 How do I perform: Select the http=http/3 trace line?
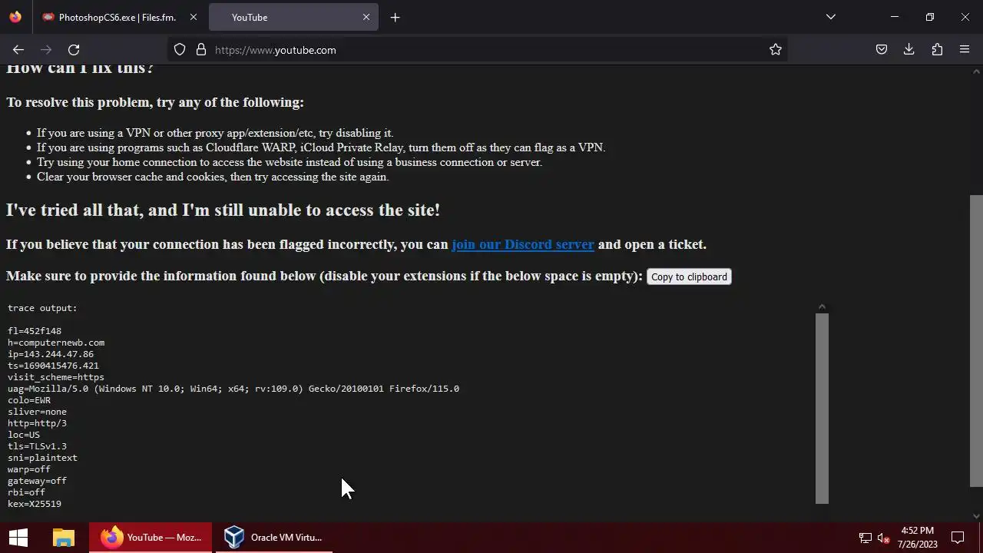pos(37,423)
